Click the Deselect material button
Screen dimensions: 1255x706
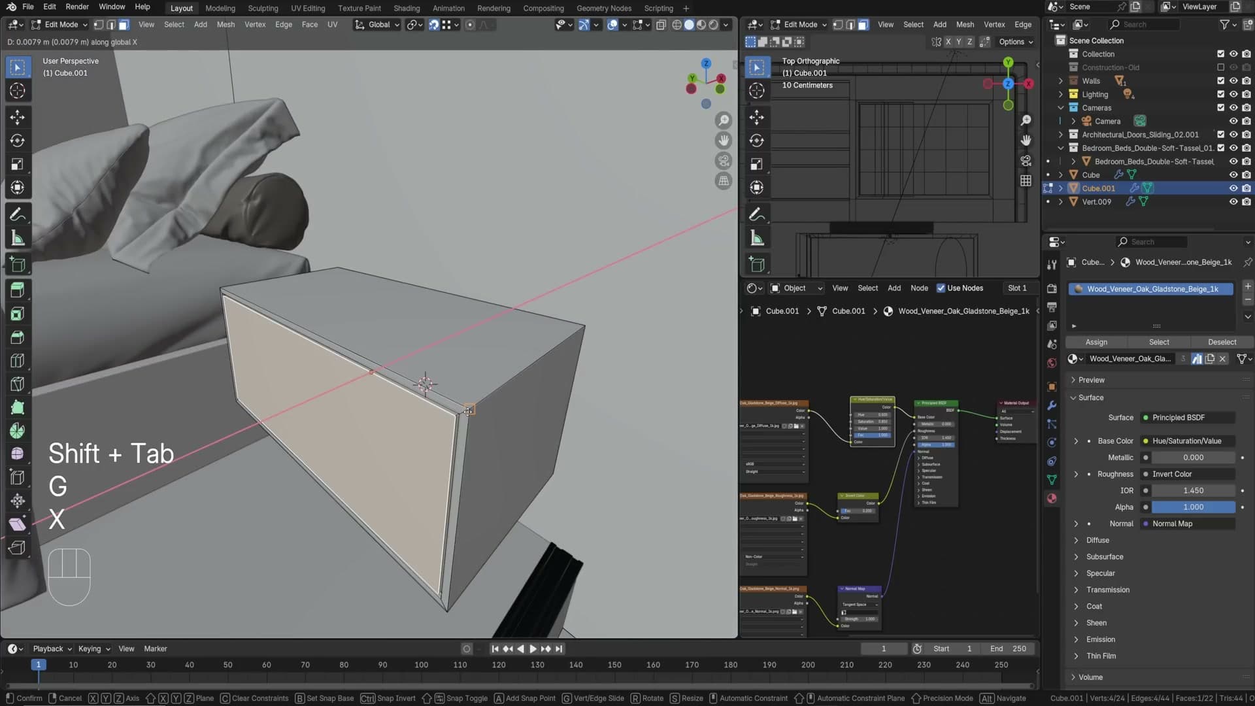pyautogui.click(x=1222, y=343)
